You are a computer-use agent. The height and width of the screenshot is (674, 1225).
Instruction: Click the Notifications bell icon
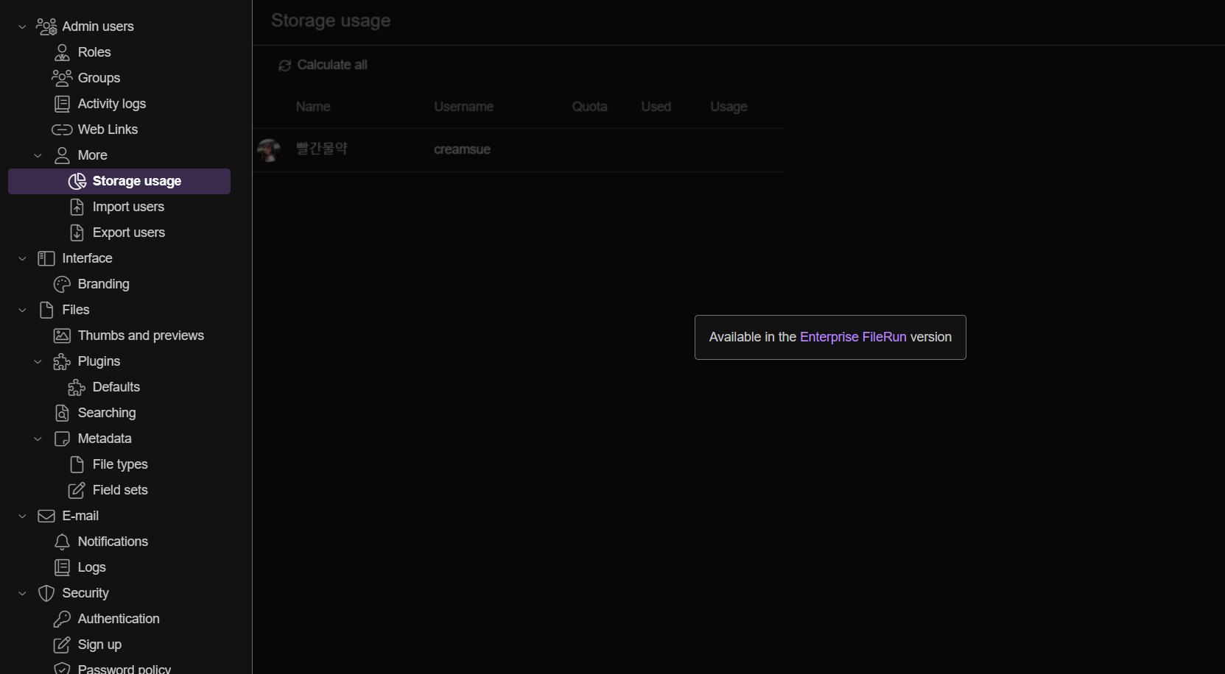(63, 542)
